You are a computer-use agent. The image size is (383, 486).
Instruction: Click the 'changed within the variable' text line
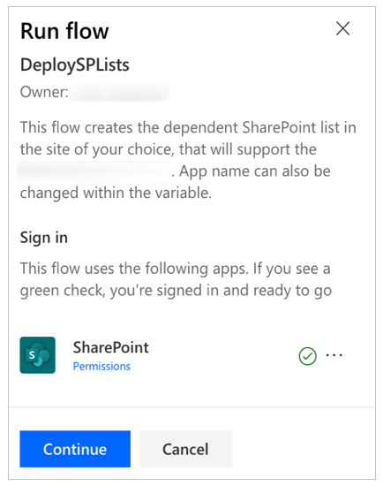click(x=116, y=194)
